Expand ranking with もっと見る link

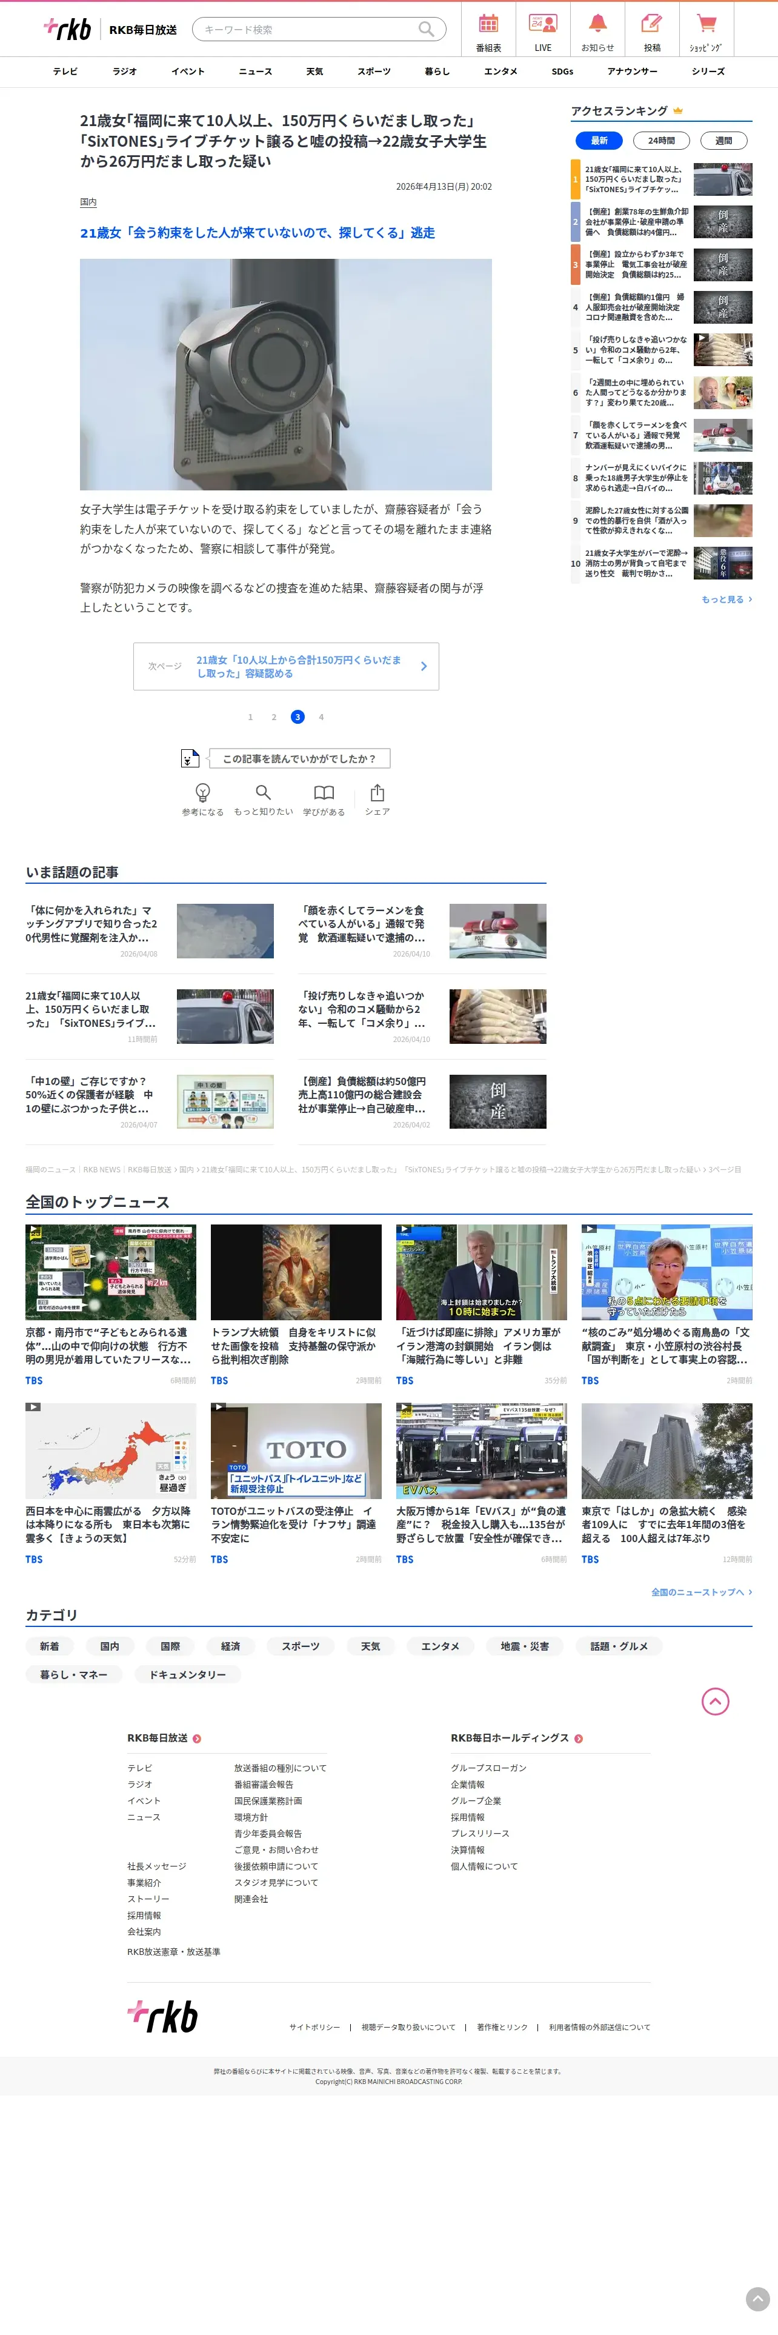point(726,599)
